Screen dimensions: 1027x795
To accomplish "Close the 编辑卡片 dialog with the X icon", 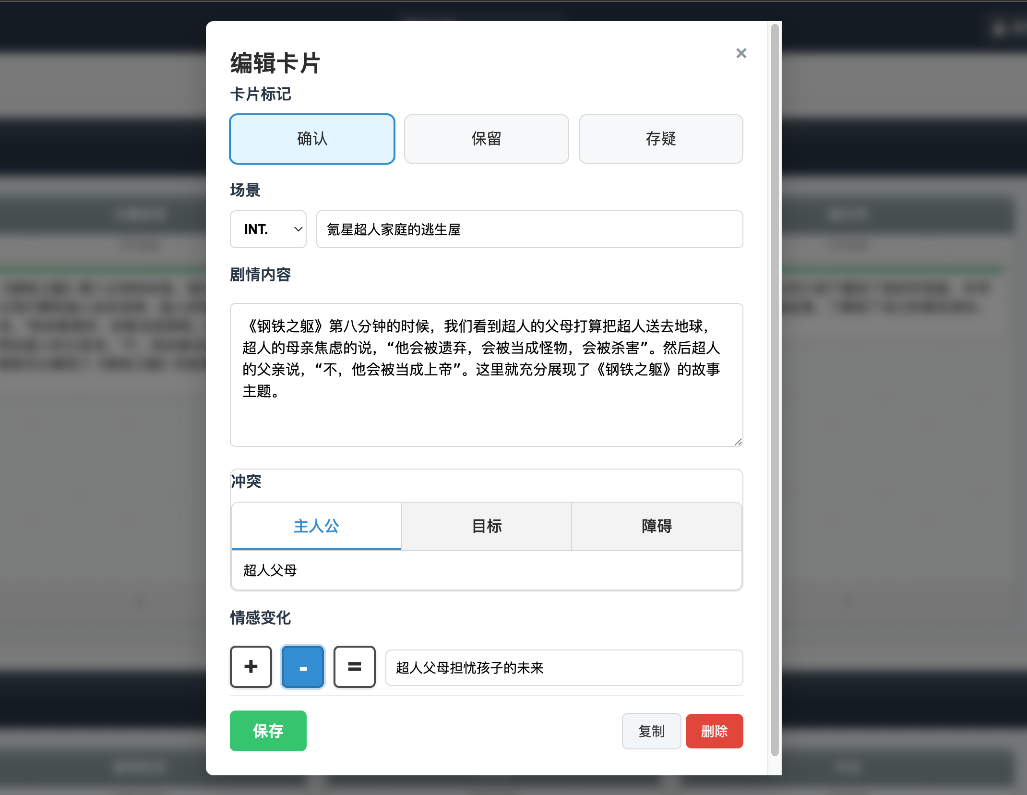I will coord(741,53).
